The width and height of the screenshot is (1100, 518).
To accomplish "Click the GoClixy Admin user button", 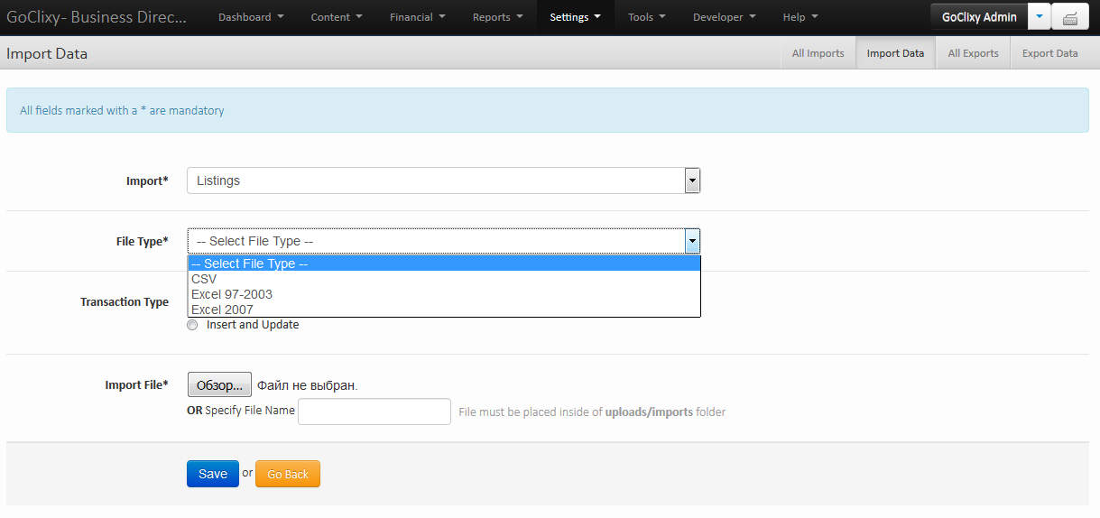I will pyautogui.click(x=978, y=17).
